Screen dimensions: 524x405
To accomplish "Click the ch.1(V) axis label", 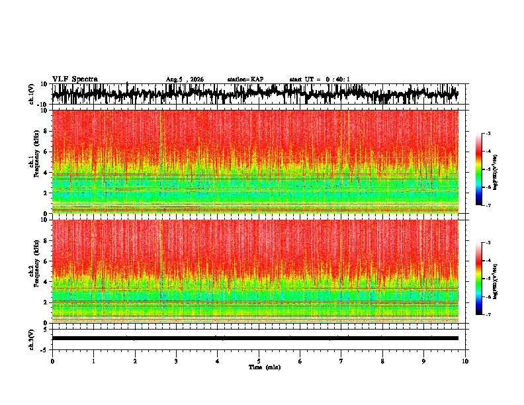I will click(32, 95).
